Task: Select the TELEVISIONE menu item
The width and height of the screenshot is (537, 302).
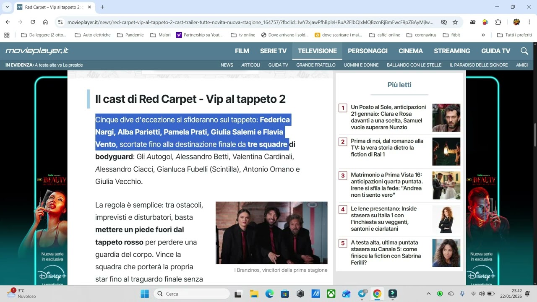Action: coord(317,51)
